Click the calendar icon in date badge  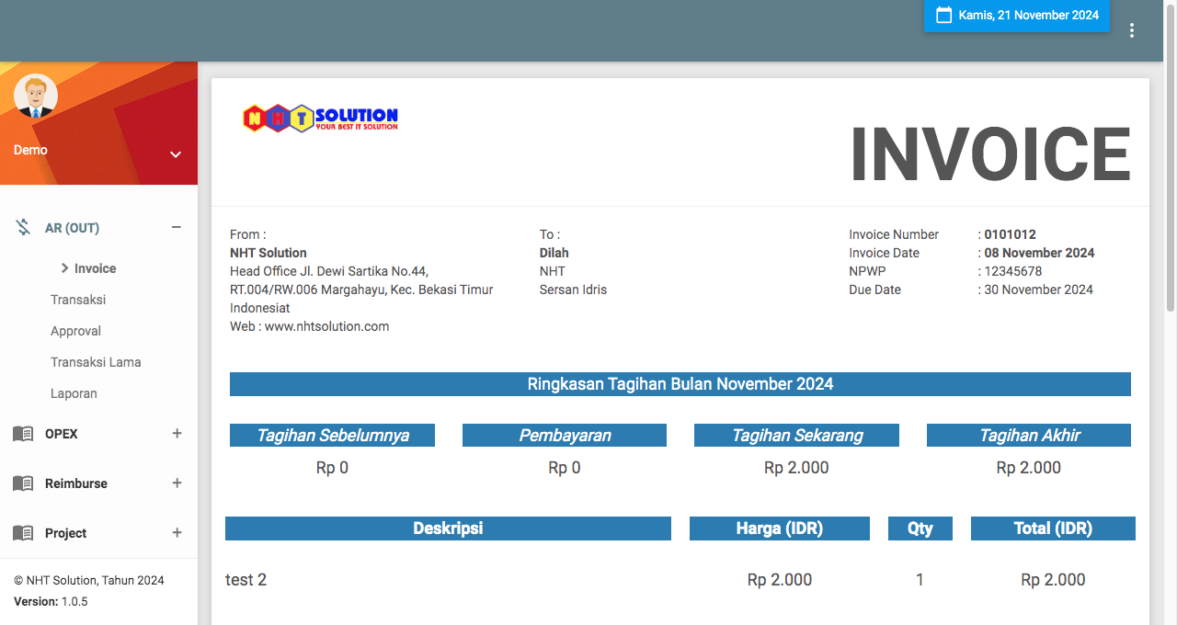coord(943,15)
